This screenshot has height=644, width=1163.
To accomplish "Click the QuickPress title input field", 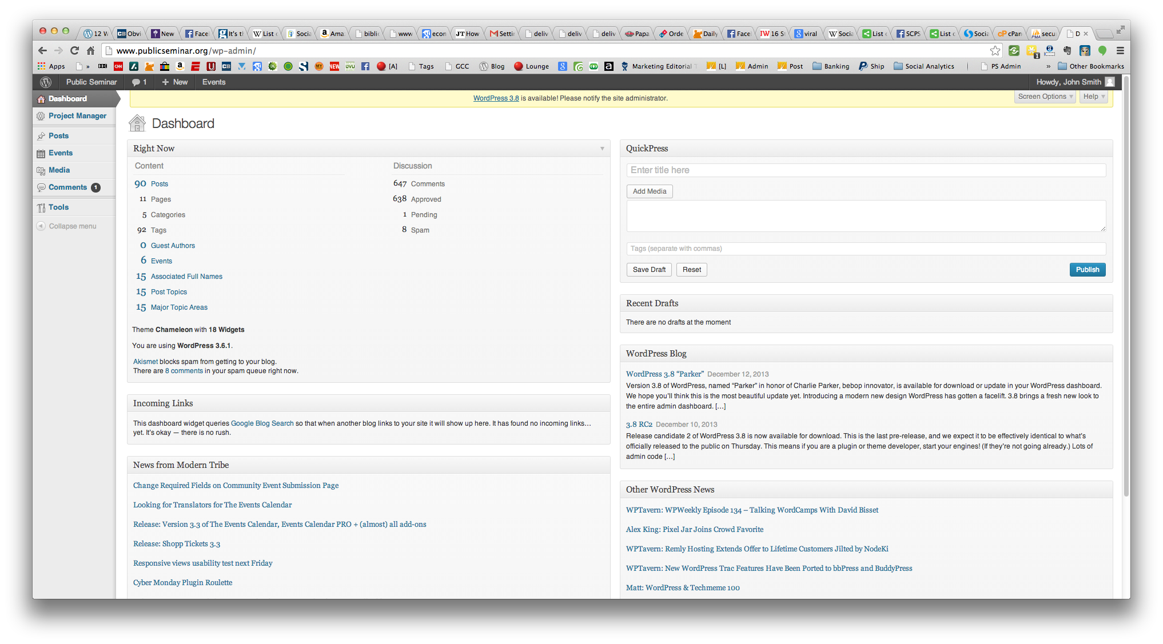I will (x=866, y=170).
